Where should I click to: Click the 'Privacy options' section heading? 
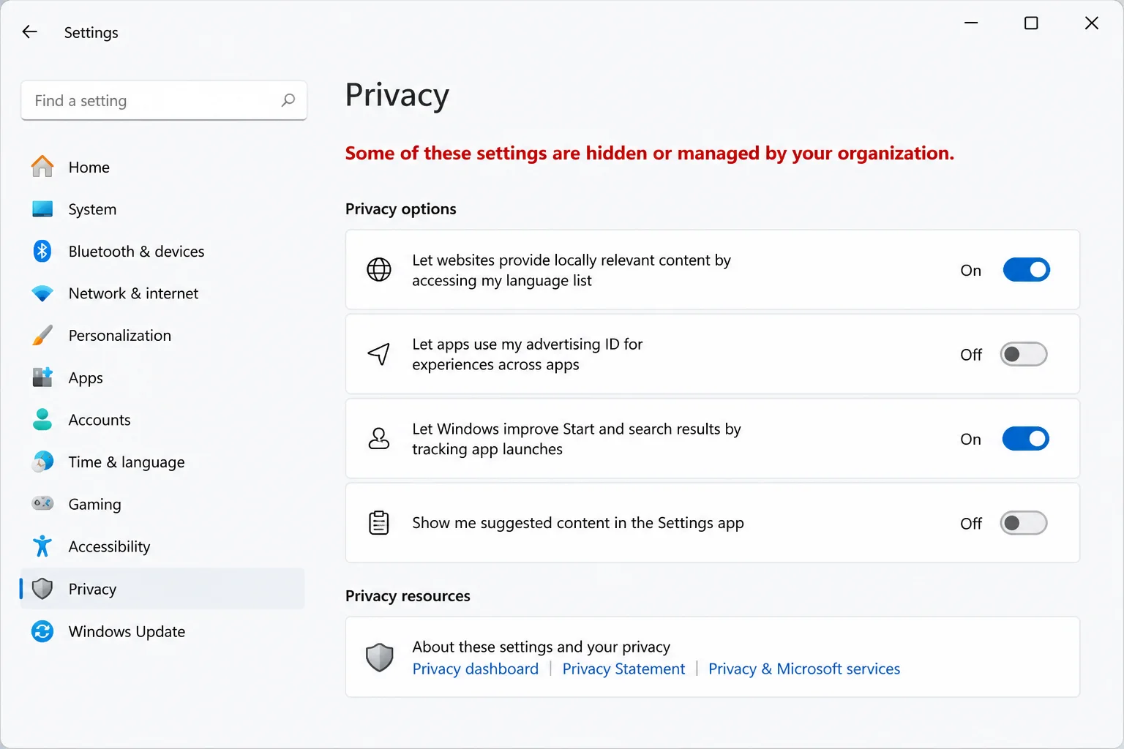pyautogui.click(x=400, y=209)
